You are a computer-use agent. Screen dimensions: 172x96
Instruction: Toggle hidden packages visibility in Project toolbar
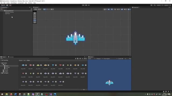click(x=85, y=59)
